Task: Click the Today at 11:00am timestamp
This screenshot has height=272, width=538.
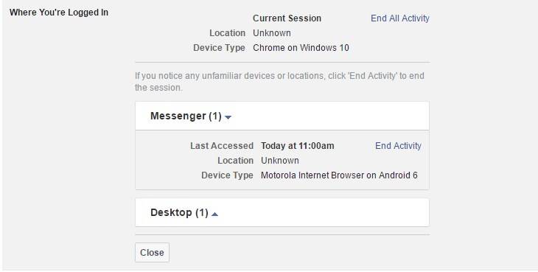Action: point(297,146)
